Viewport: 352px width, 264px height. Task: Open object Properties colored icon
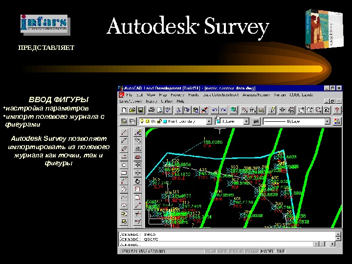(x=337, y=121)
